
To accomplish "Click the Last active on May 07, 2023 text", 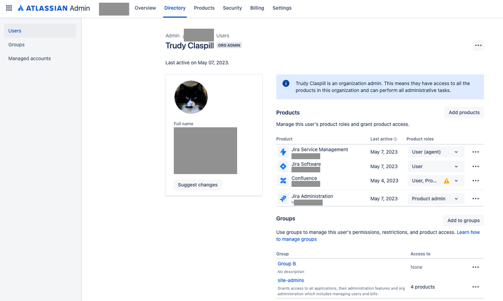I will (x=197, y=63).
